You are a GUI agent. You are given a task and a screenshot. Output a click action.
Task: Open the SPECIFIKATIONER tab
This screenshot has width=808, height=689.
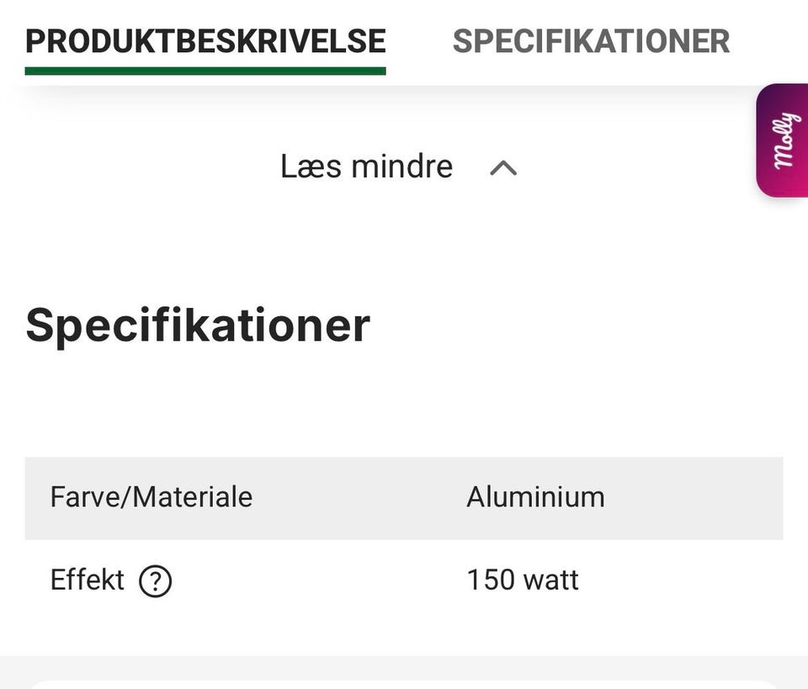pos(591,41)
